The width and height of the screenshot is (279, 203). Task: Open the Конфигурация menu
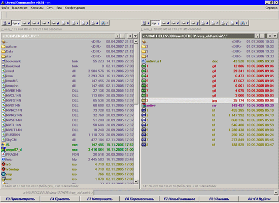[75, 8]
